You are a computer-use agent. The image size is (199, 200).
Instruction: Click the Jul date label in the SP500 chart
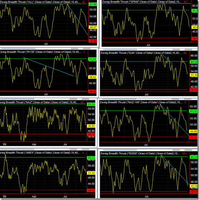148,45
